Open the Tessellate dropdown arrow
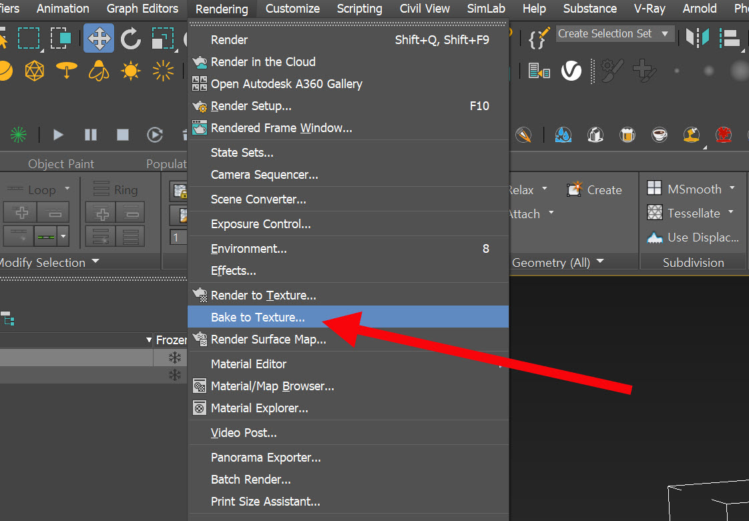 731,212
